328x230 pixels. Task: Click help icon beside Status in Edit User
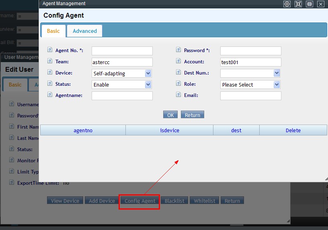pos(12,149)
